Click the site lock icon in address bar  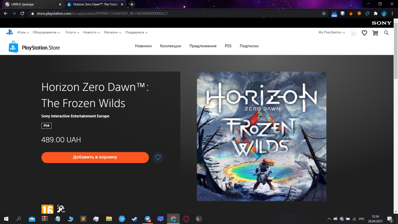33,14
